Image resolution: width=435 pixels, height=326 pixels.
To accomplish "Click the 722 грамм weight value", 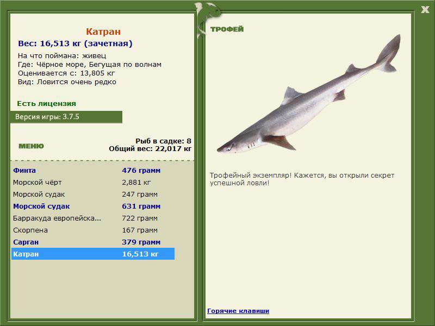I will 140,218.
